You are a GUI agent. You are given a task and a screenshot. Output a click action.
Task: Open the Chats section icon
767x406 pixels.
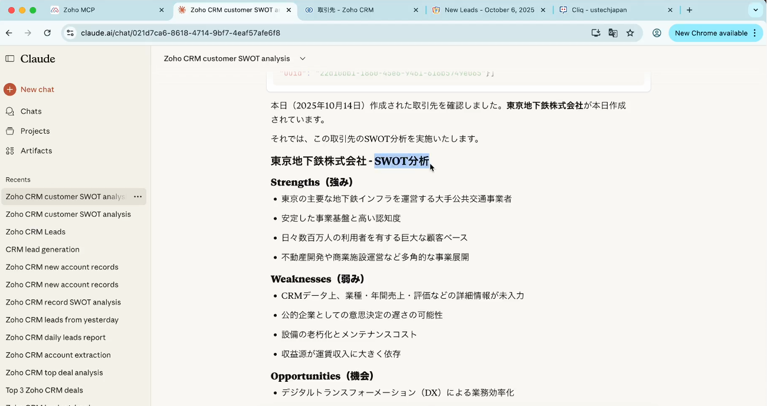pos(10,111)
